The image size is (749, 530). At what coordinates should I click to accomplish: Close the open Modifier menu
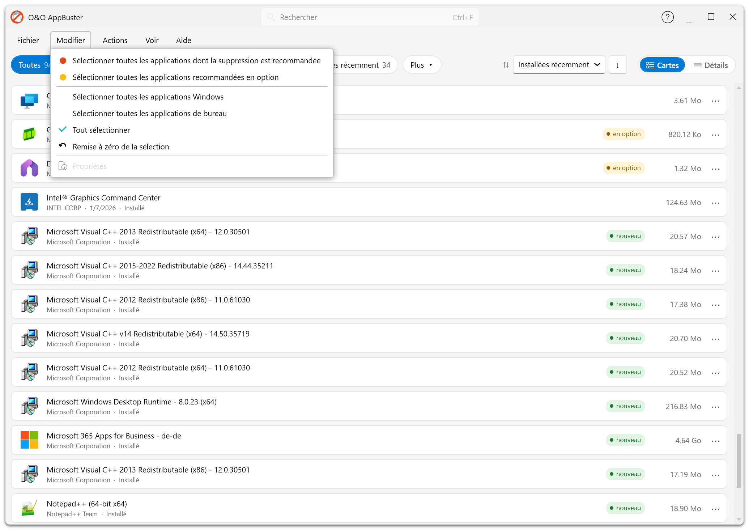71,41
